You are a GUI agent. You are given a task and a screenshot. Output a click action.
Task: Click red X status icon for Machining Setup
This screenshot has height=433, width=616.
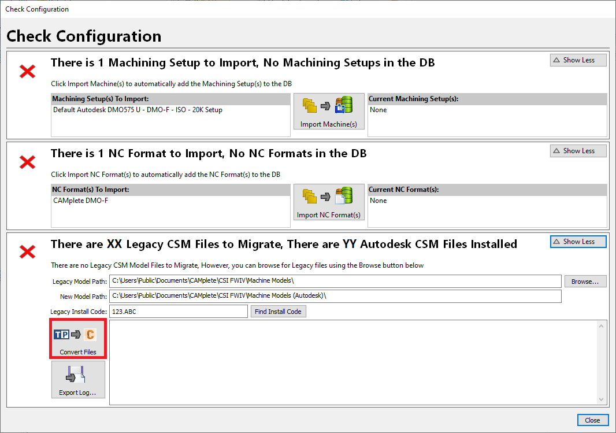28,72
